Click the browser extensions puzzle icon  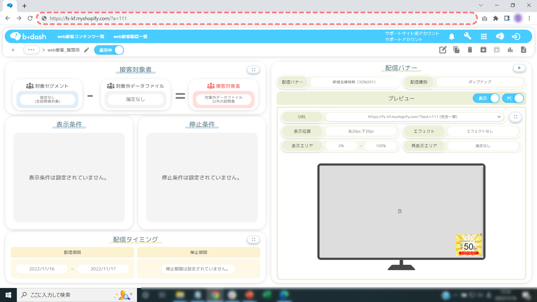tap(496, 18)
